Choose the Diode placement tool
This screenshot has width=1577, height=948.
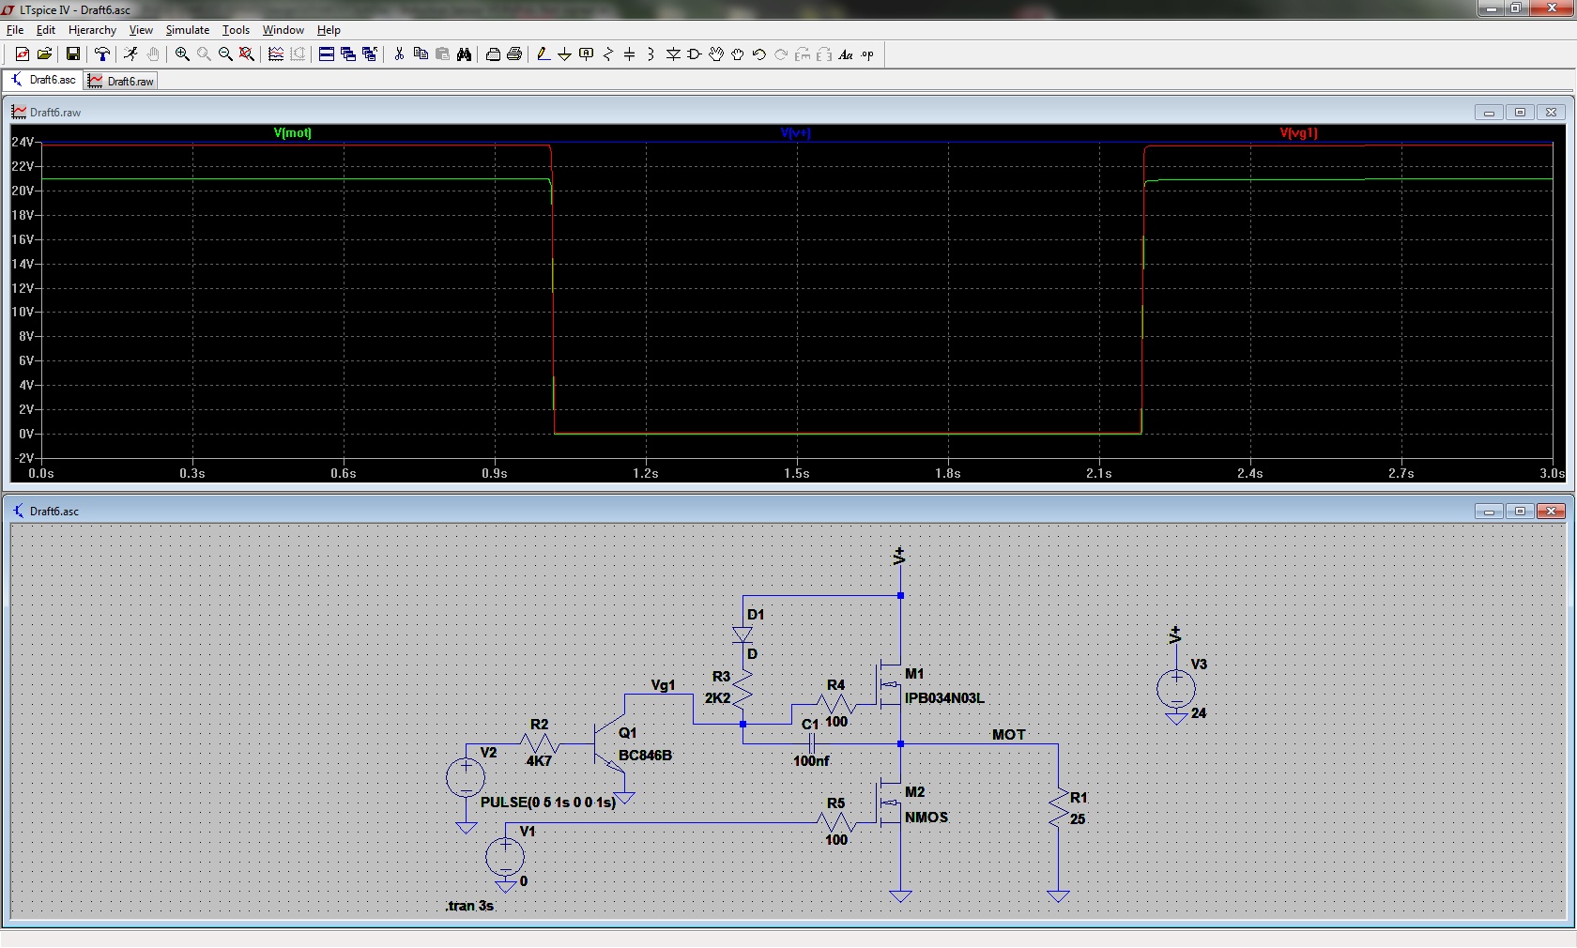[x=673, y=54]
